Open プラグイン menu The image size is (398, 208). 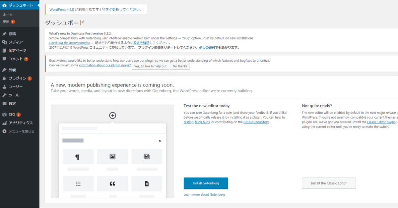(x=20, y=78)
